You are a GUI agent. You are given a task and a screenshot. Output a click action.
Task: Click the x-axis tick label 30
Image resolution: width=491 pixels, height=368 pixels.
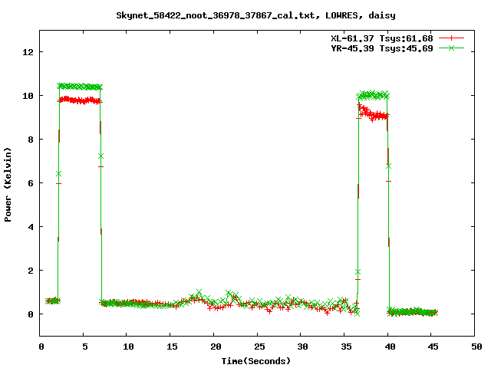(302, 347)
